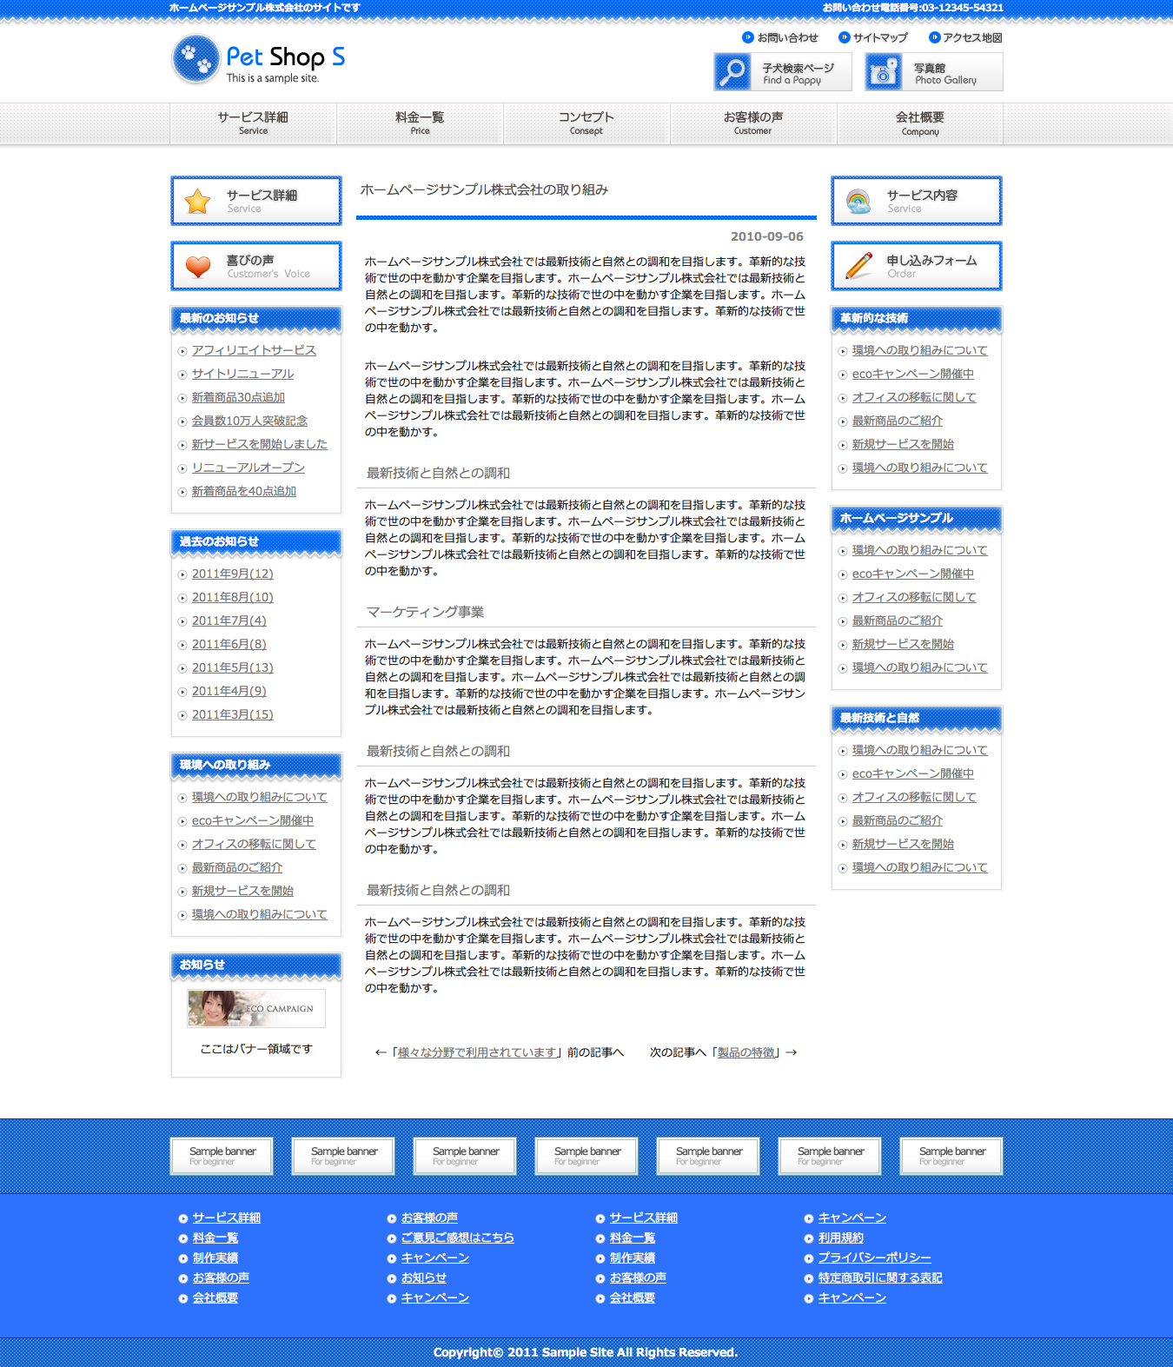Click the heart icon for 喜びの声
This screenshot has height=1367, width=1173.
pos(198,267)
